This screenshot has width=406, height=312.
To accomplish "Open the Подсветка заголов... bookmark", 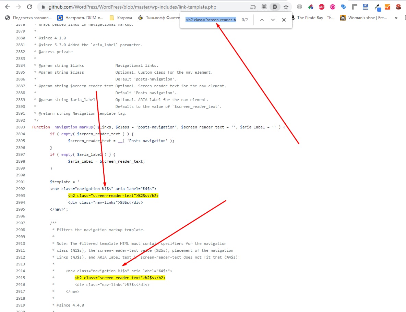I will click(x=28, y=18).
